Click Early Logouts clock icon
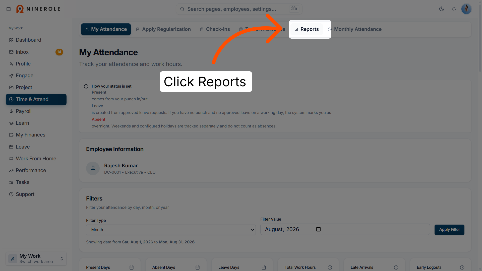This screenshot has height=271, width=482. tap(462, 267)
